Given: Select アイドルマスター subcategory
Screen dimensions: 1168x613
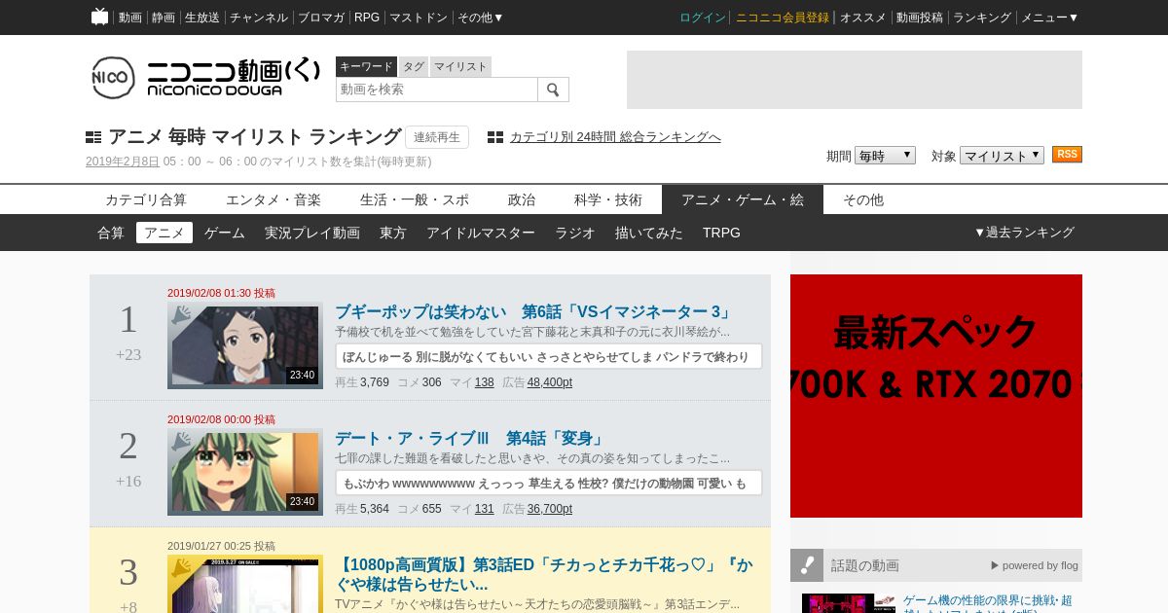Looking at the screenshot, I should coord(481,233).
